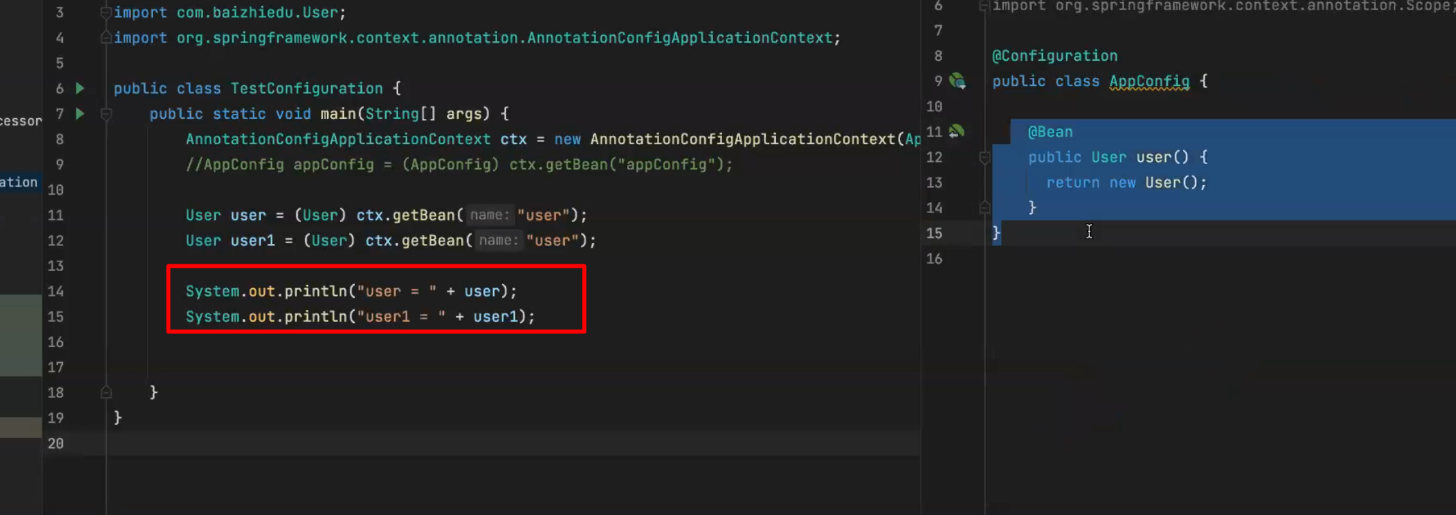Click the AppConfig class name in the right editor
The image size is (1456, 515).
pos(1149,81)
